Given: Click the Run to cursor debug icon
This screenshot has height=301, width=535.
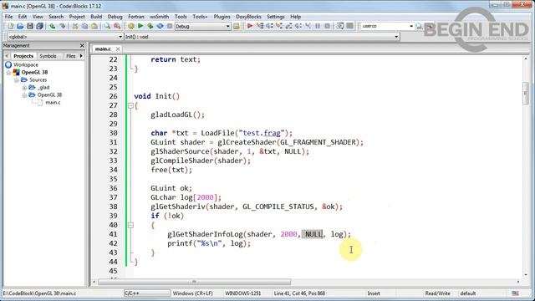Looking at the screenshot, I should point(260,26).
